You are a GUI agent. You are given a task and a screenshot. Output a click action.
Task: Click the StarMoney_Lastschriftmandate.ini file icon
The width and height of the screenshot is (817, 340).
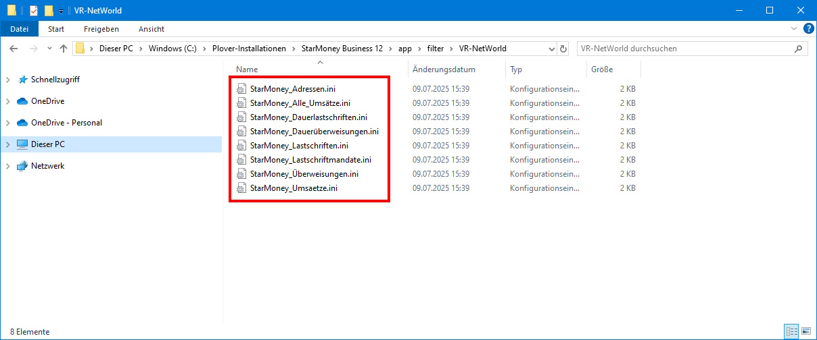tap(241, 160)
